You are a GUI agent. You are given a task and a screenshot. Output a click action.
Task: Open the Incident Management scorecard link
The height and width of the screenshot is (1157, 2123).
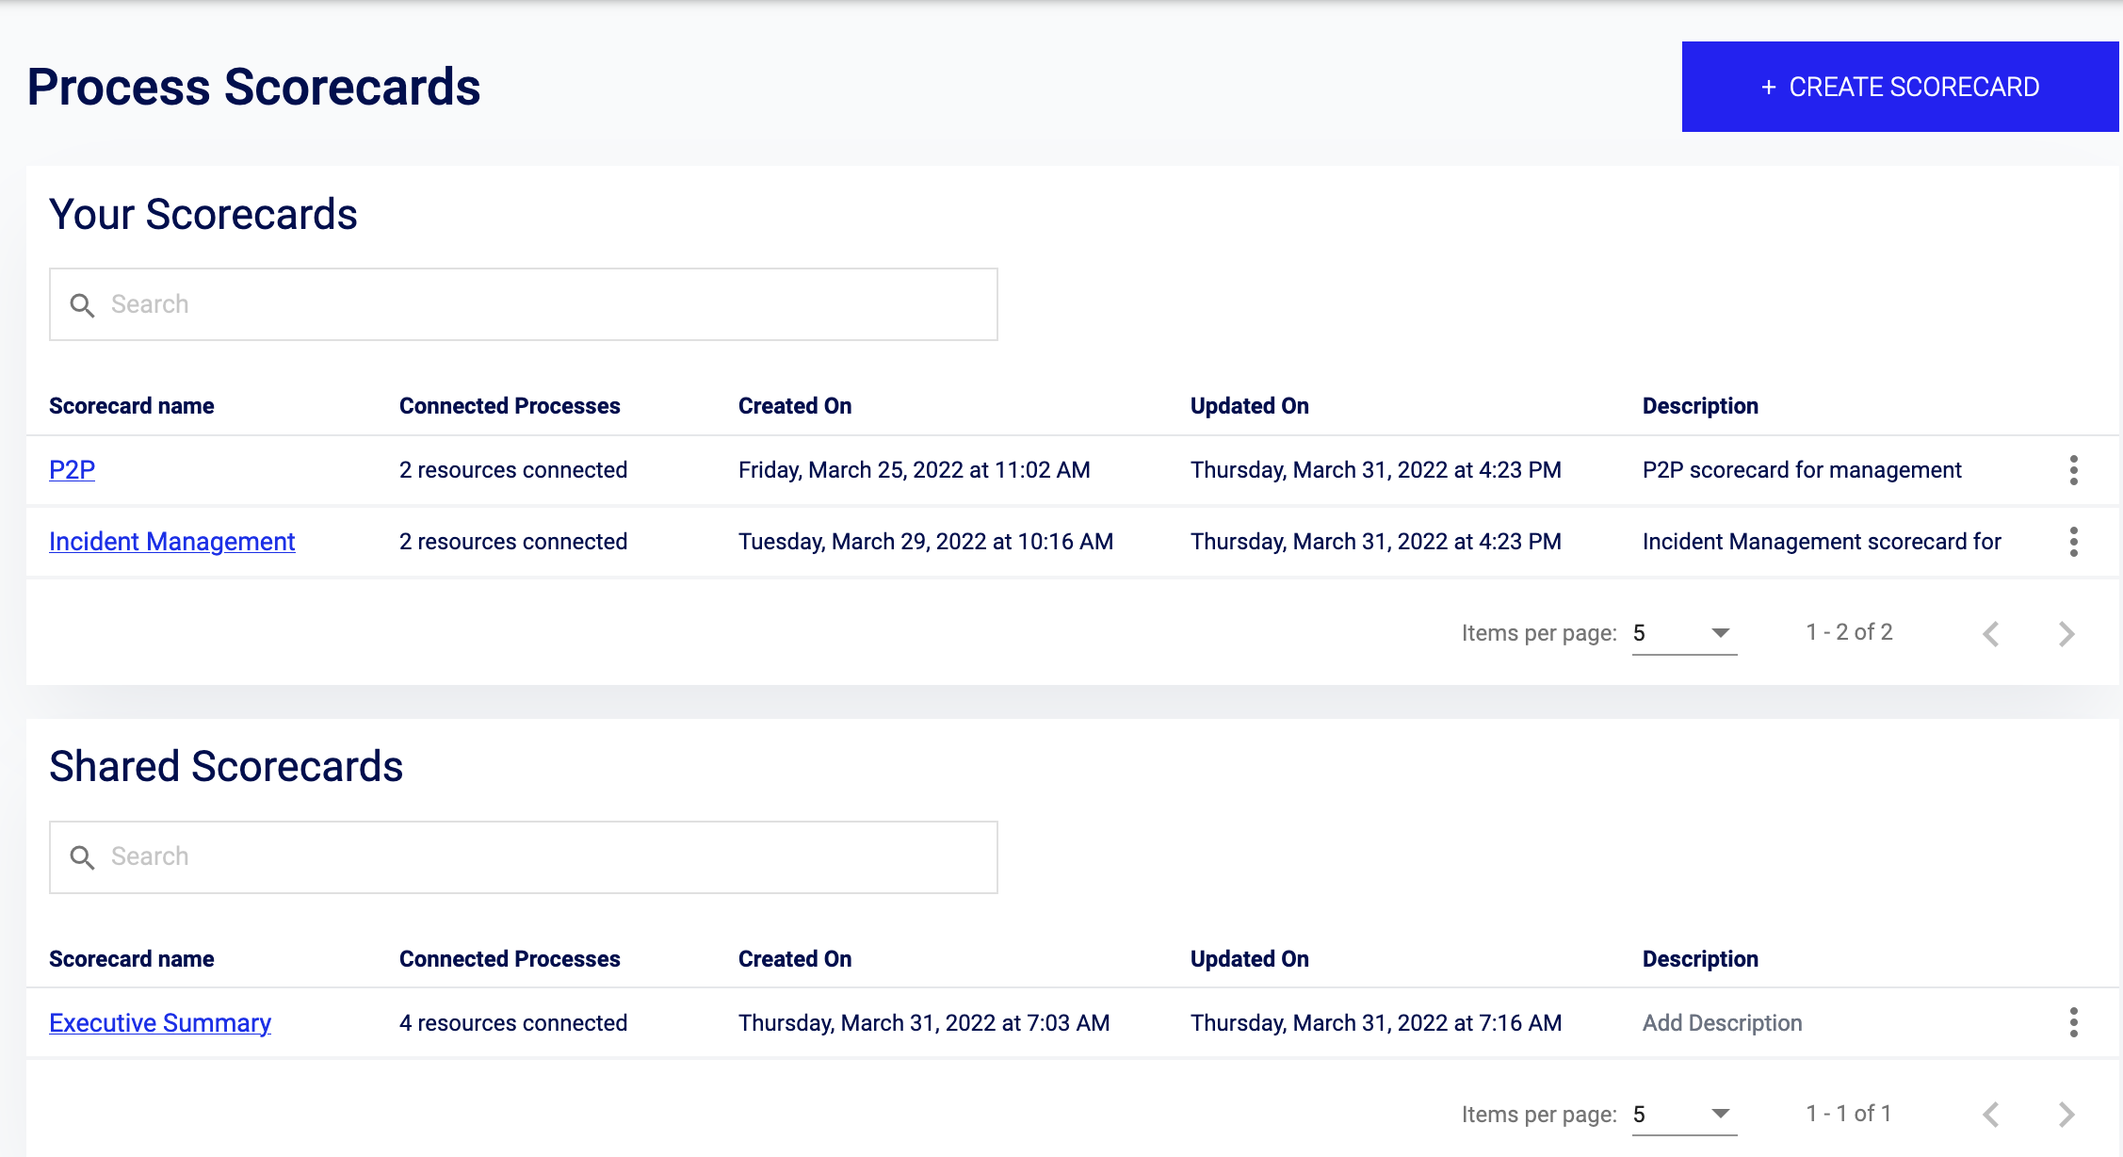click(172, 540)
